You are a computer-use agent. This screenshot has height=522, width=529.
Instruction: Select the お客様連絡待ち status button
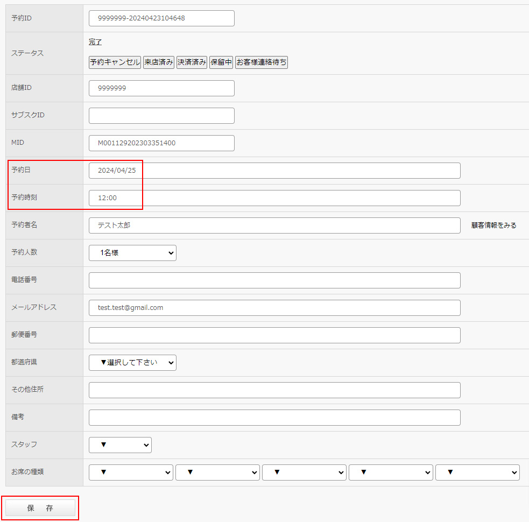point(262,62)
